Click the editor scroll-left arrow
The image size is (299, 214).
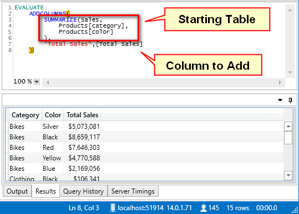[x=48, y=82]
